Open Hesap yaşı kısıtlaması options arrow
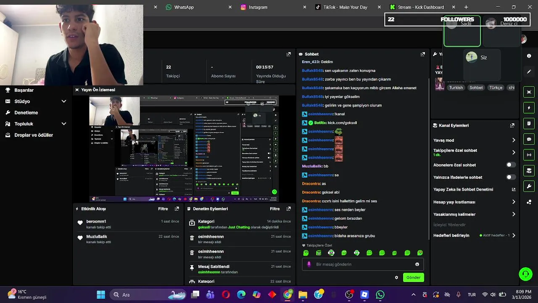Image resolution: width=538 pixels, height=303 pixels. [x=513, y=202]
